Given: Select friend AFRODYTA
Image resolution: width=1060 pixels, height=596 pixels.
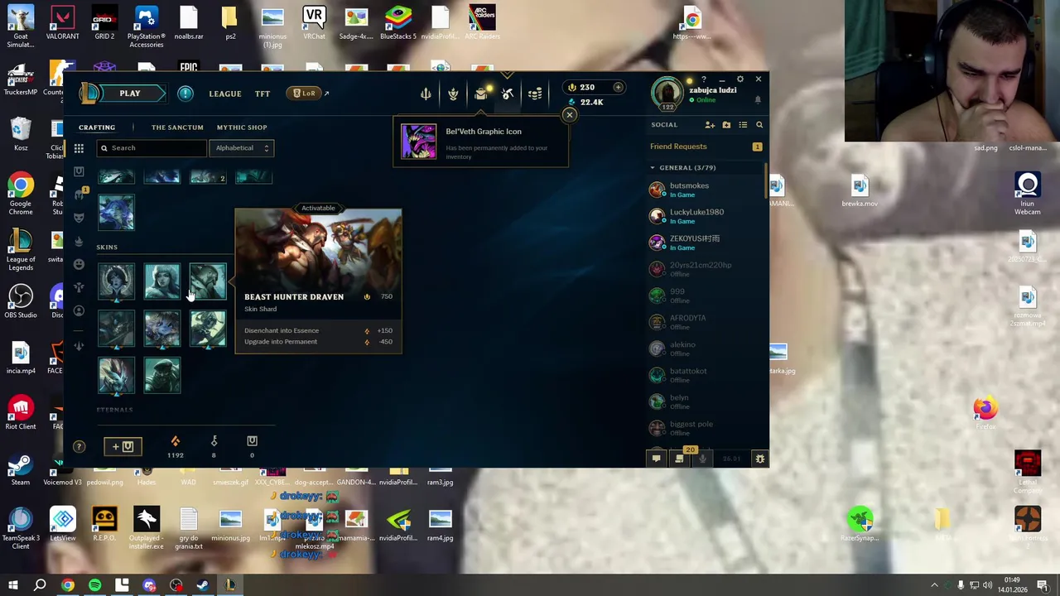Looking at the screenshot, I should pyautogui.click(x=706, y=322).
